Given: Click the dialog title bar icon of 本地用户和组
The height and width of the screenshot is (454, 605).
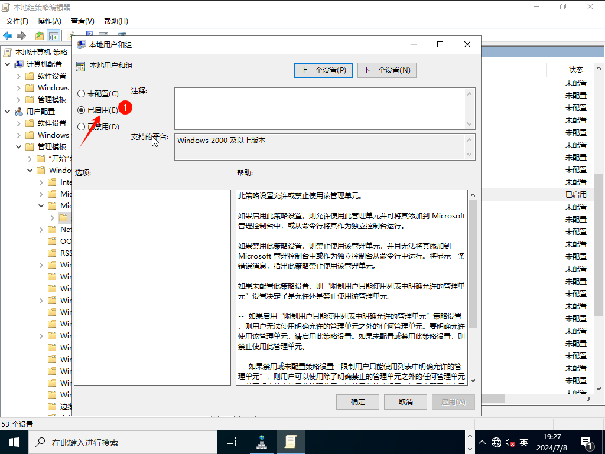Looking at the screenshot, I should click(81, 45).
